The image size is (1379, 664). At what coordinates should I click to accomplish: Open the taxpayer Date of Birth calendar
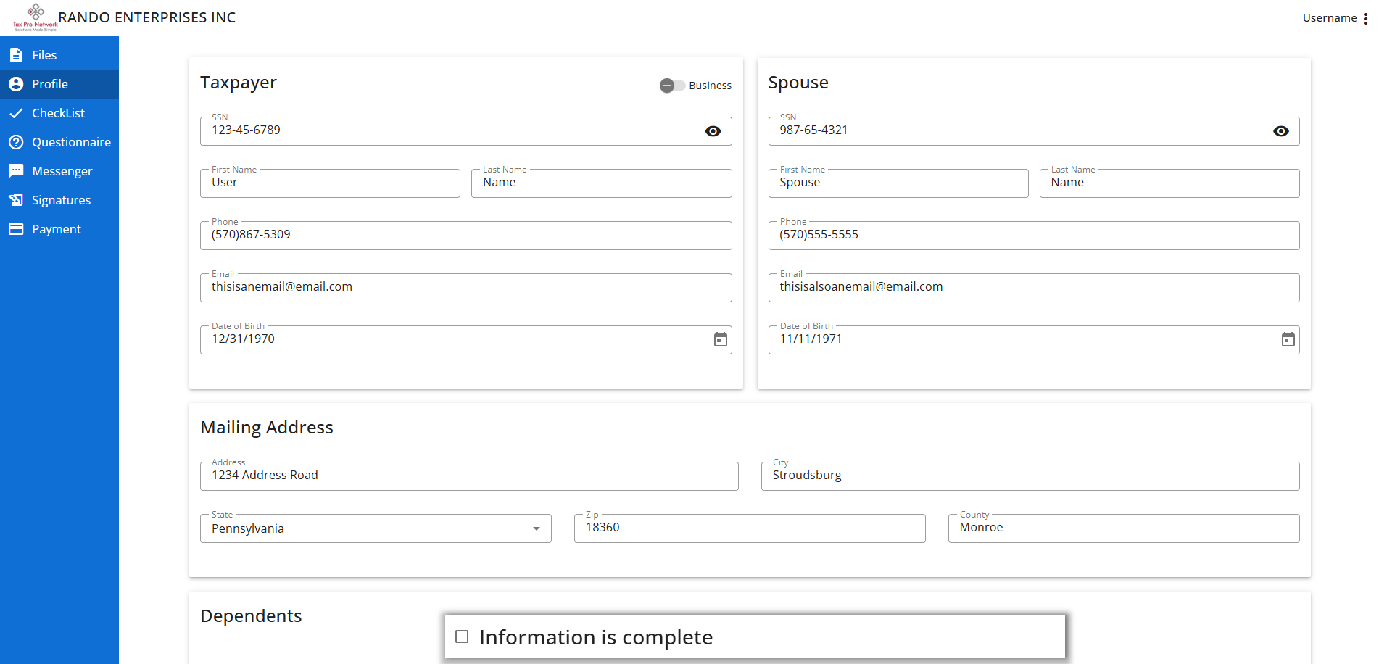pos(720,339)
